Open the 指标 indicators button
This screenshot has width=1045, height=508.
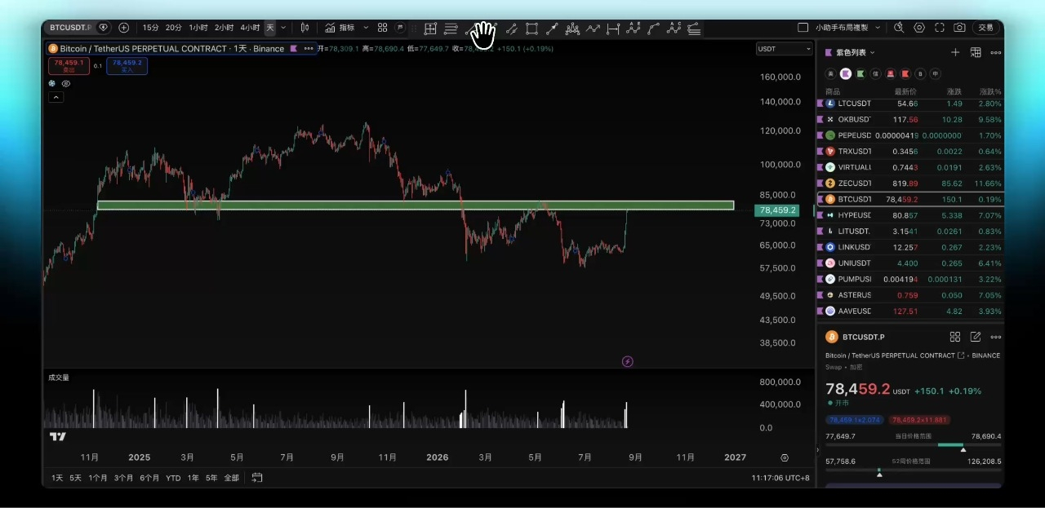[340, 28]
